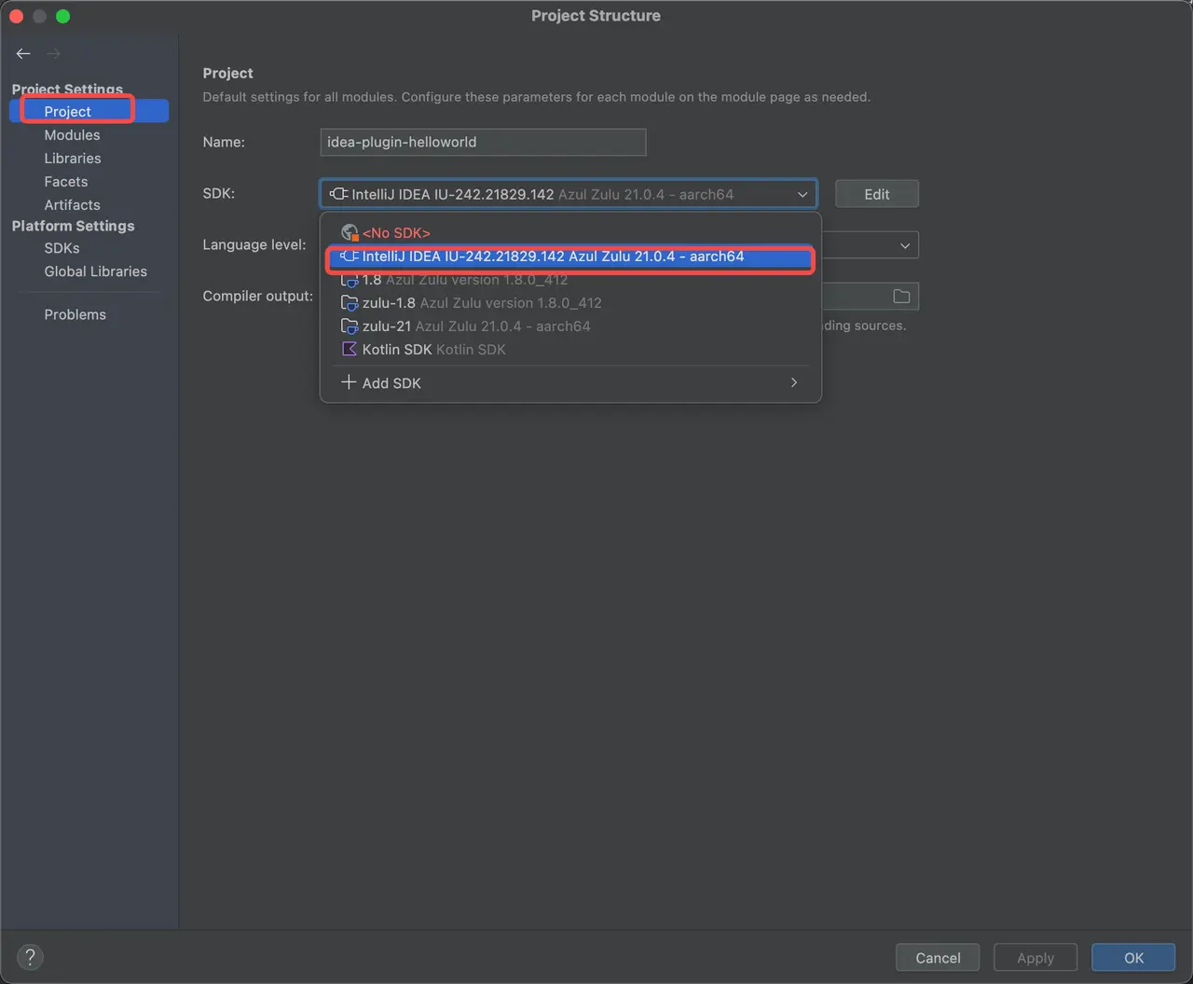Screen dimensions: 1193x984
Task: Select IntelliJ IDEA IU-242.21829.142 SDK option
Action: pos(570,256)
